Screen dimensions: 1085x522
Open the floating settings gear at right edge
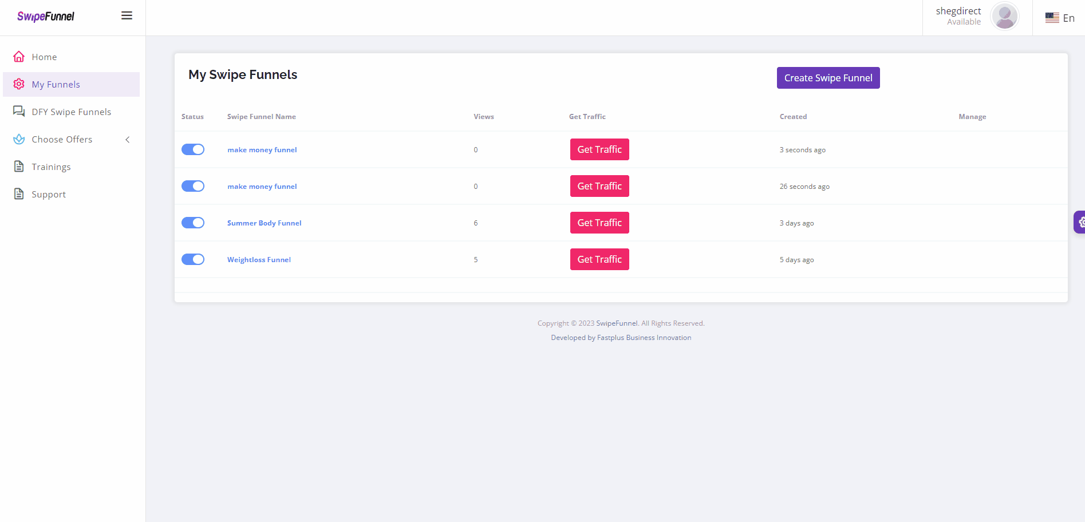click(1080, 222)
